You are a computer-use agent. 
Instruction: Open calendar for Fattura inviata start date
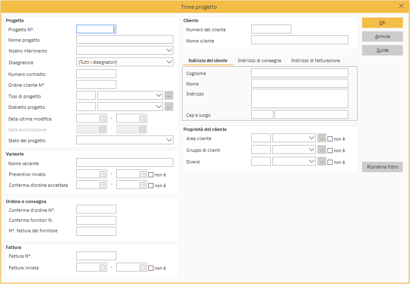coord(102,268)
